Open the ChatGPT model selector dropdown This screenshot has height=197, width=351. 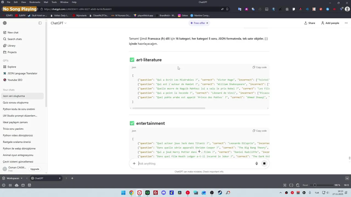(58, 23)
